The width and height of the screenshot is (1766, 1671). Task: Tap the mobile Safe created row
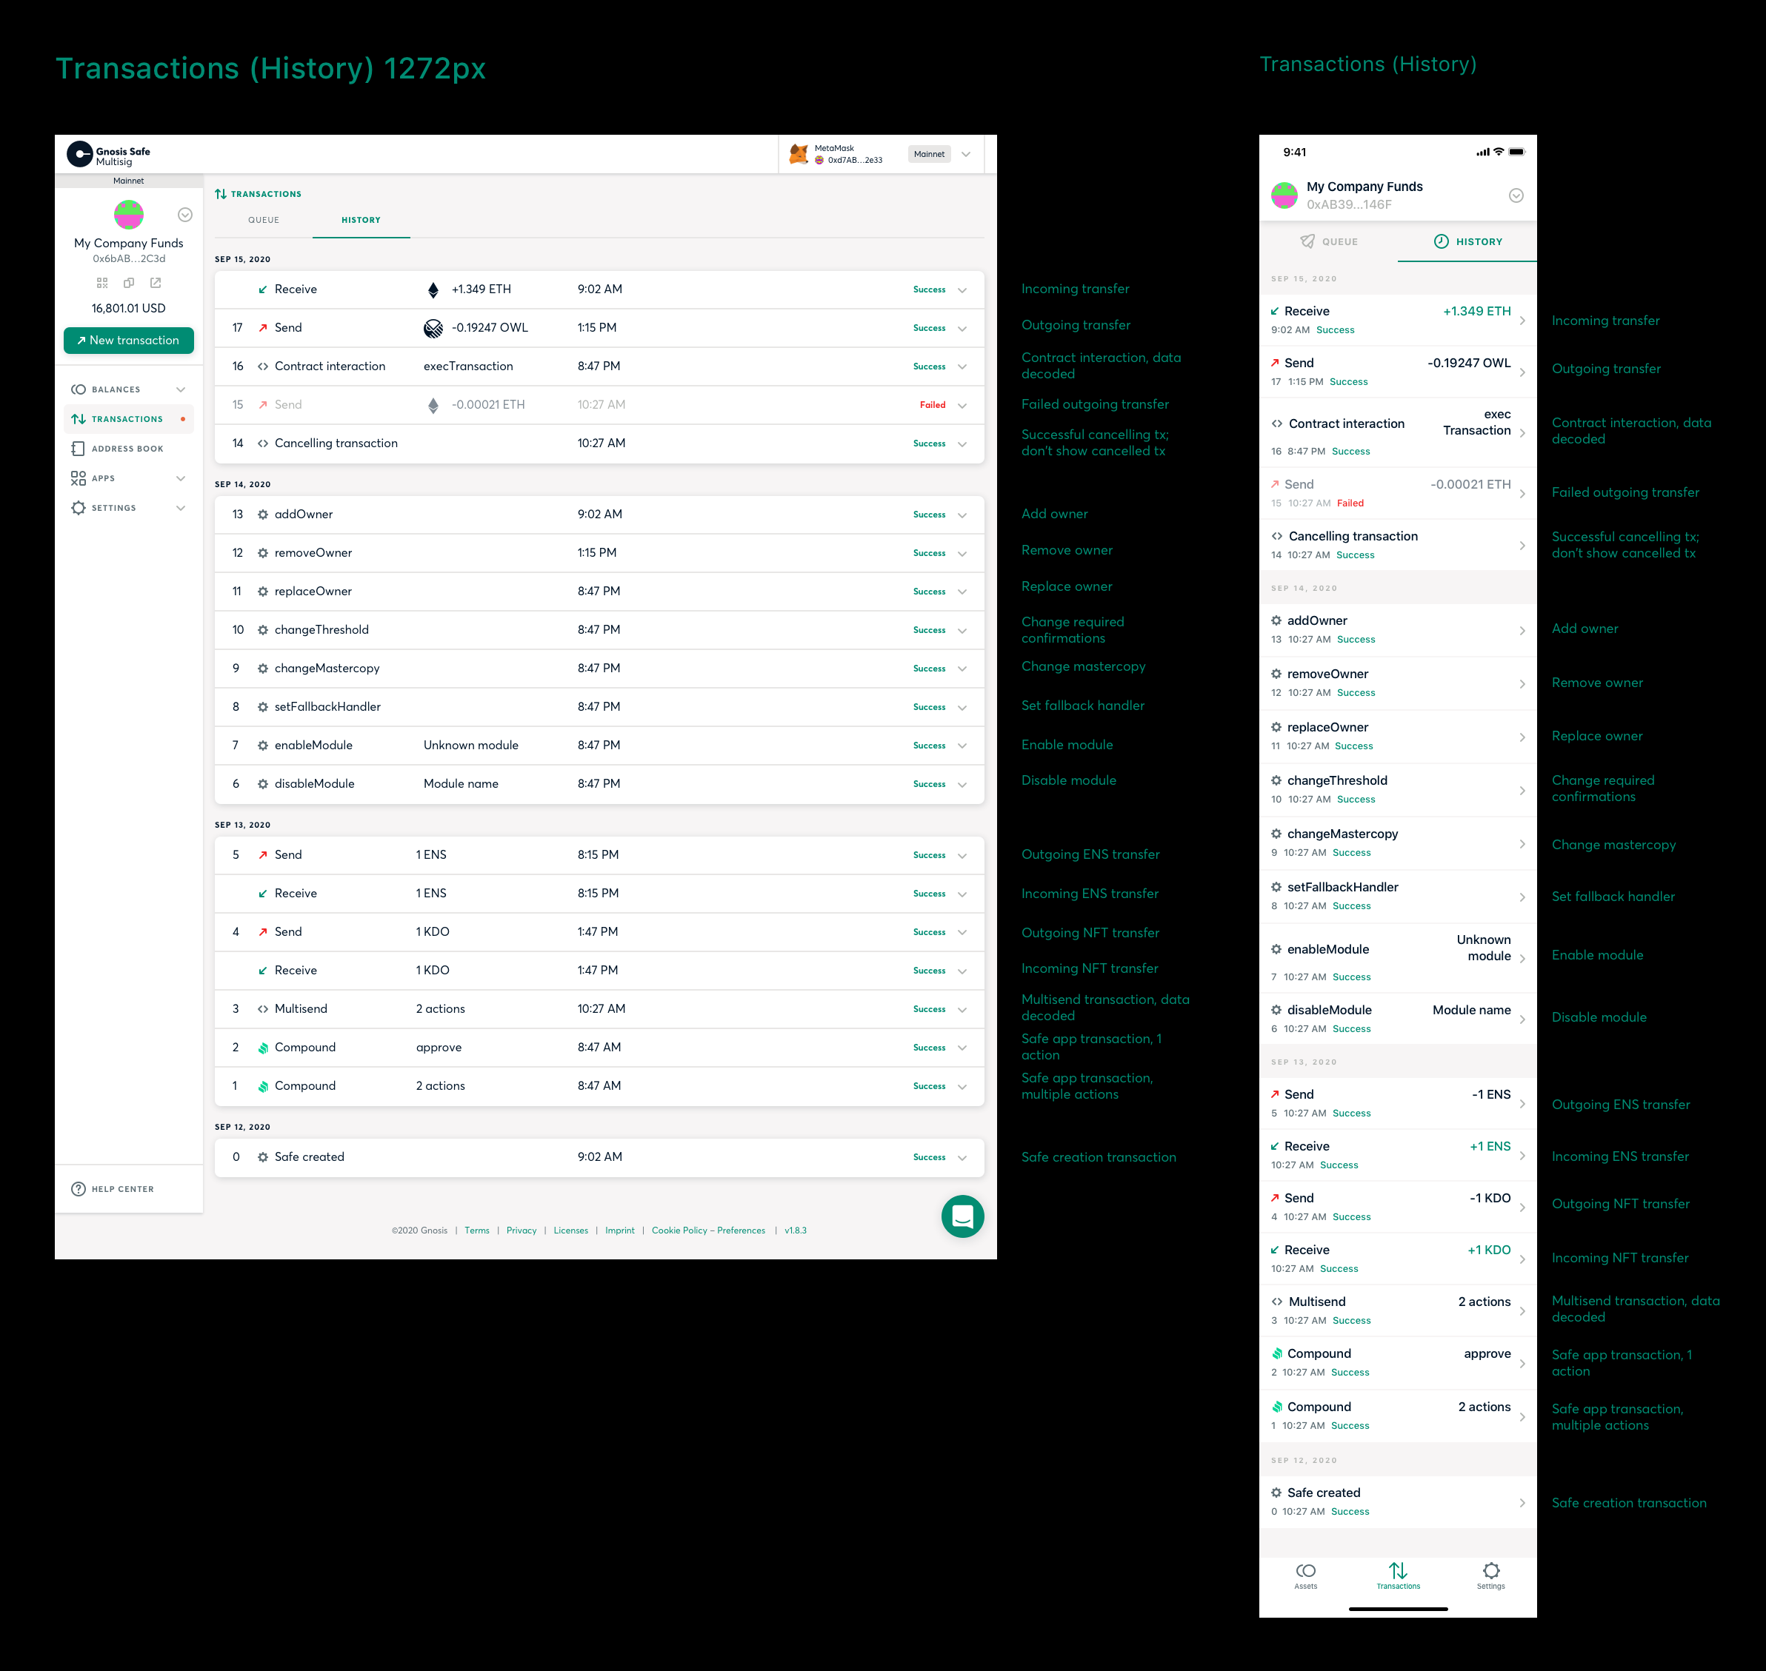pyautogui.click(x=1398, y=1501)
